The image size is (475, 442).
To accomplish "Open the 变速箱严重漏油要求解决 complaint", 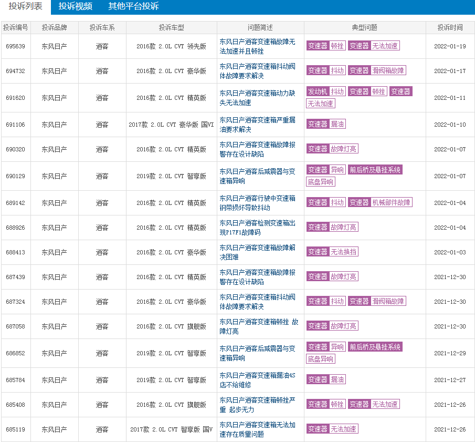I will (257, 125).
